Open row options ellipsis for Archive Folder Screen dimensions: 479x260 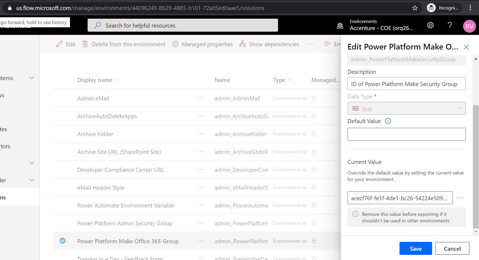coord(201,134)
